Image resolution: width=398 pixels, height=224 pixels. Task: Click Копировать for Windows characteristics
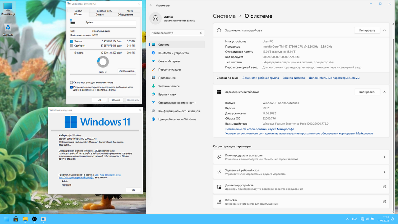coord(367,92)
